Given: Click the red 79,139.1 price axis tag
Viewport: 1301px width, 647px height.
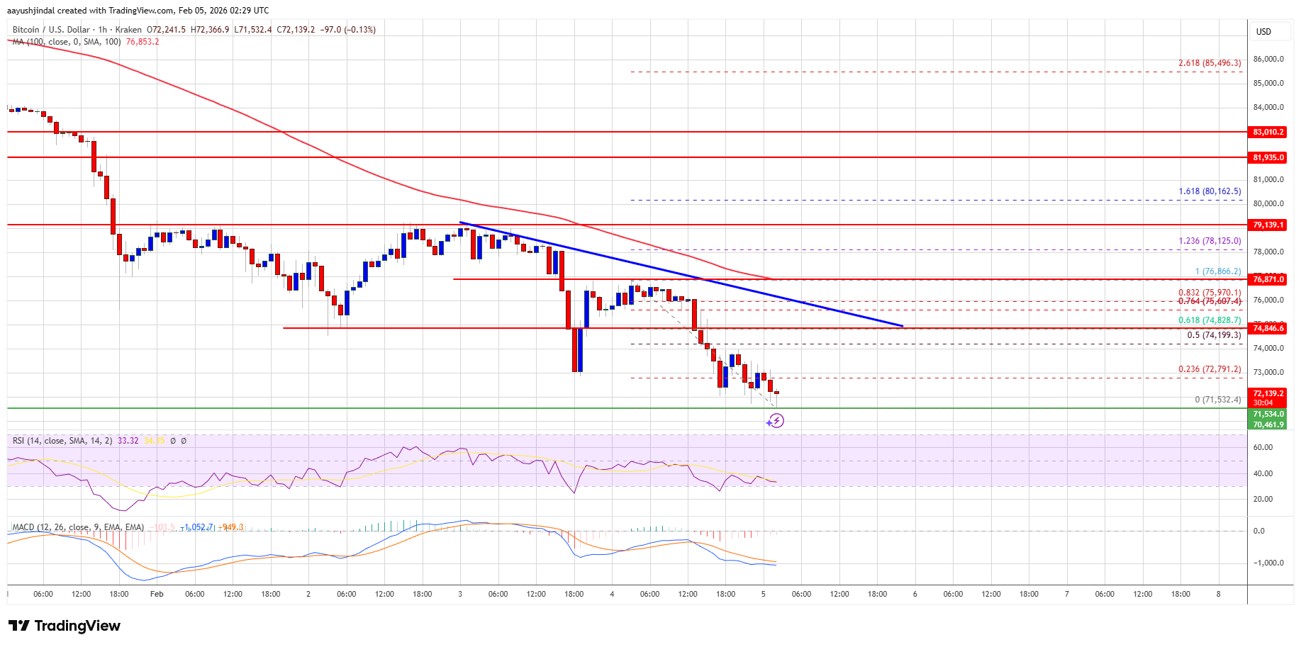Looking at the screenshot, I should (x=1268, y=225).
